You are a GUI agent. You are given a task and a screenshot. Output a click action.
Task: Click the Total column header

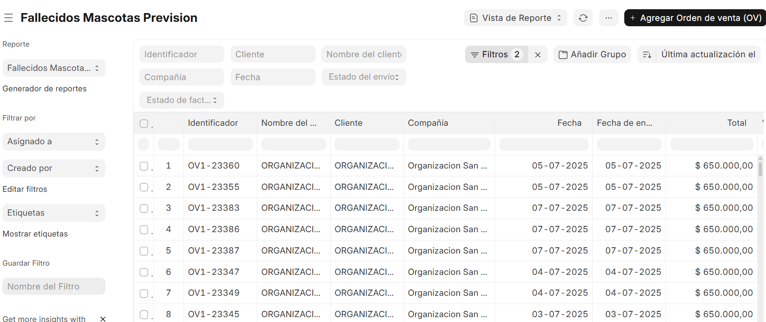tap(712, 123)
